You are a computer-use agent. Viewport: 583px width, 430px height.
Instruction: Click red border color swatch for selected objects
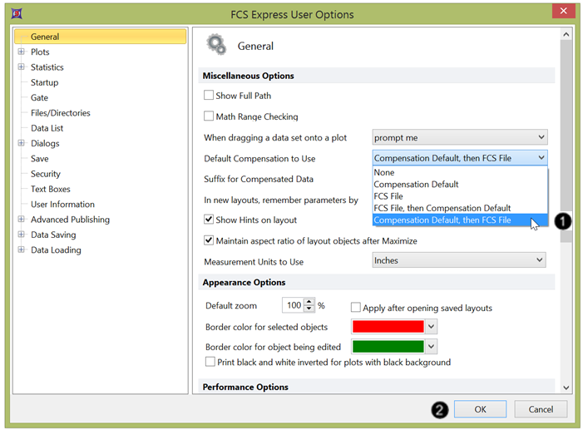tap(388, 327)
